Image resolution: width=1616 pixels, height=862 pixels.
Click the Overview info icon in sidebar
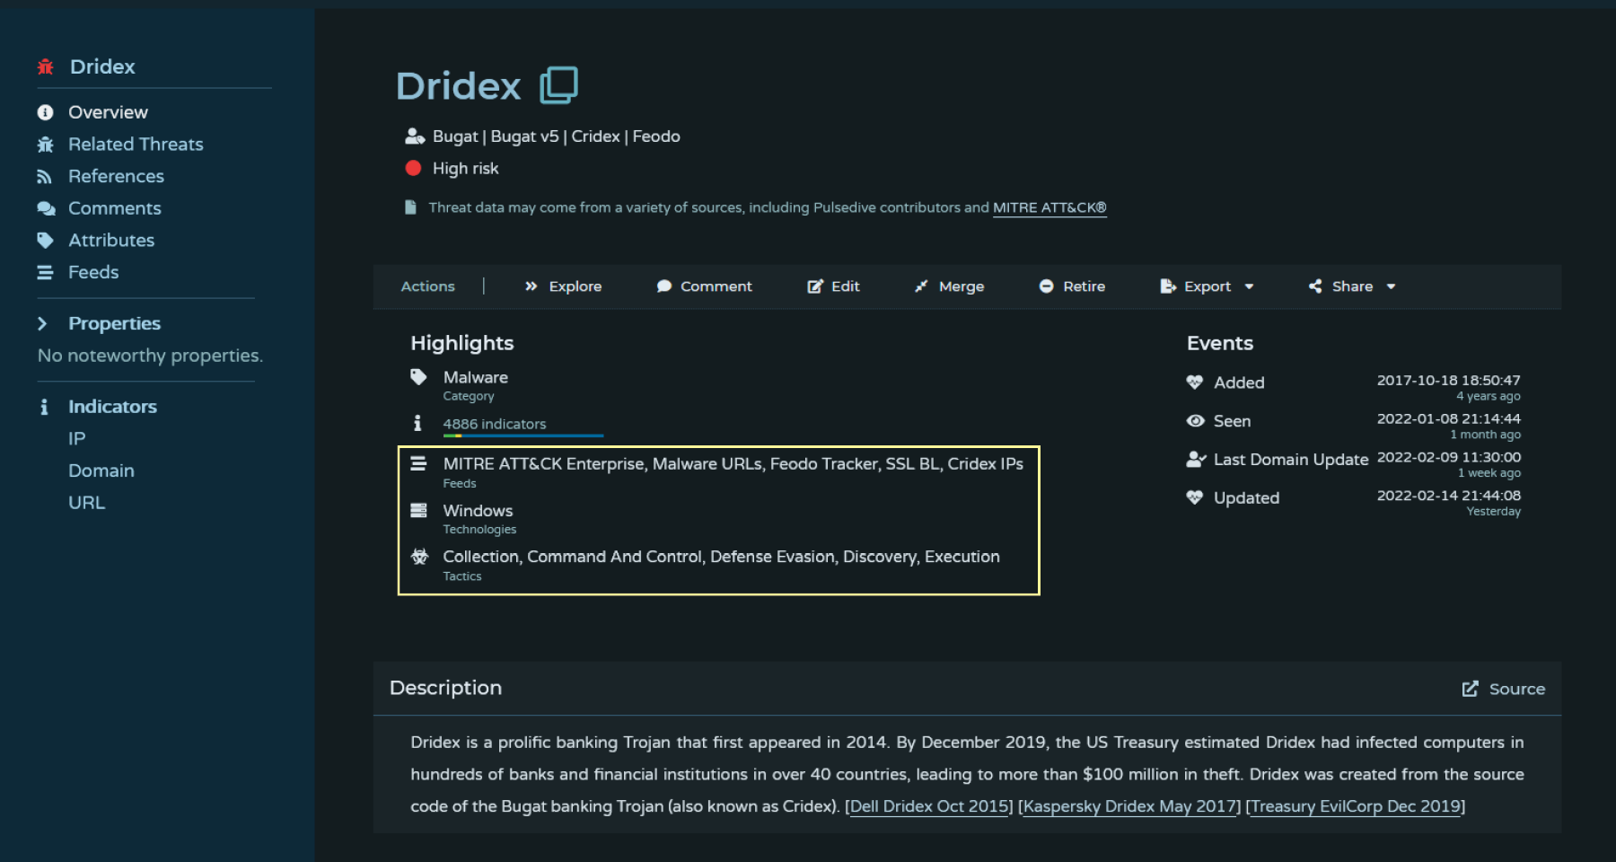[45, 112]
